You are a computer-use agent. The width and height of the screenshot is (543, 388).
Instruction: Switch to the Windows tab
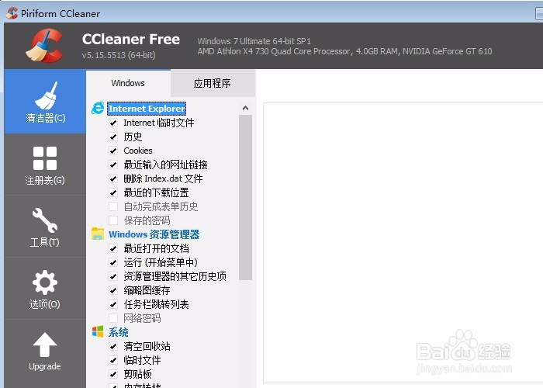coord(128,83)
